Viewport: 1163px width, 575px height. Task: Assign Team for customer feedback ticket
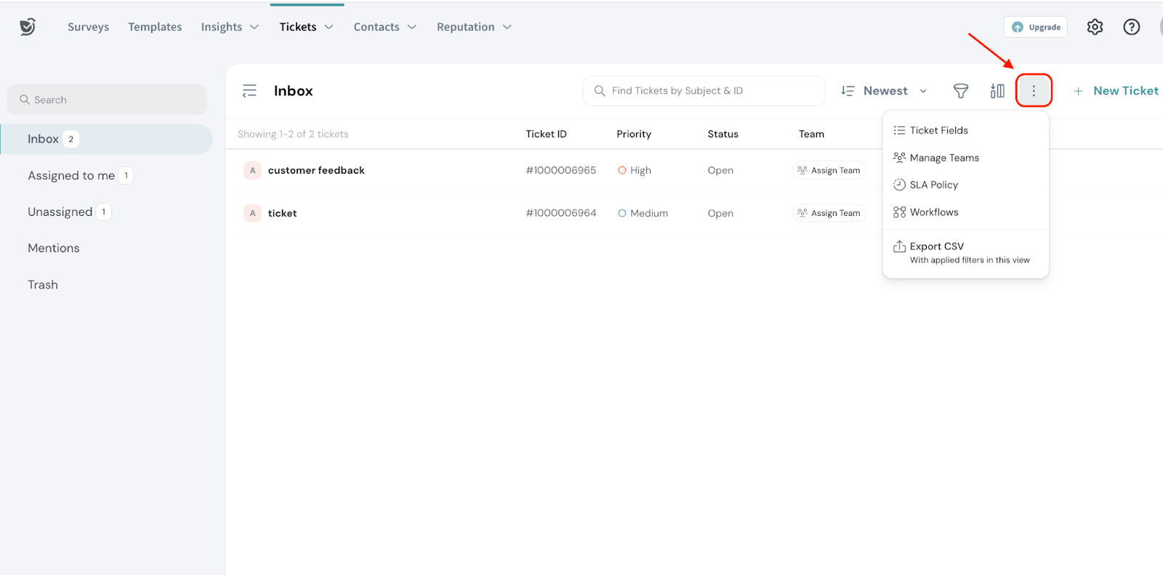click(x=829, y=170)
